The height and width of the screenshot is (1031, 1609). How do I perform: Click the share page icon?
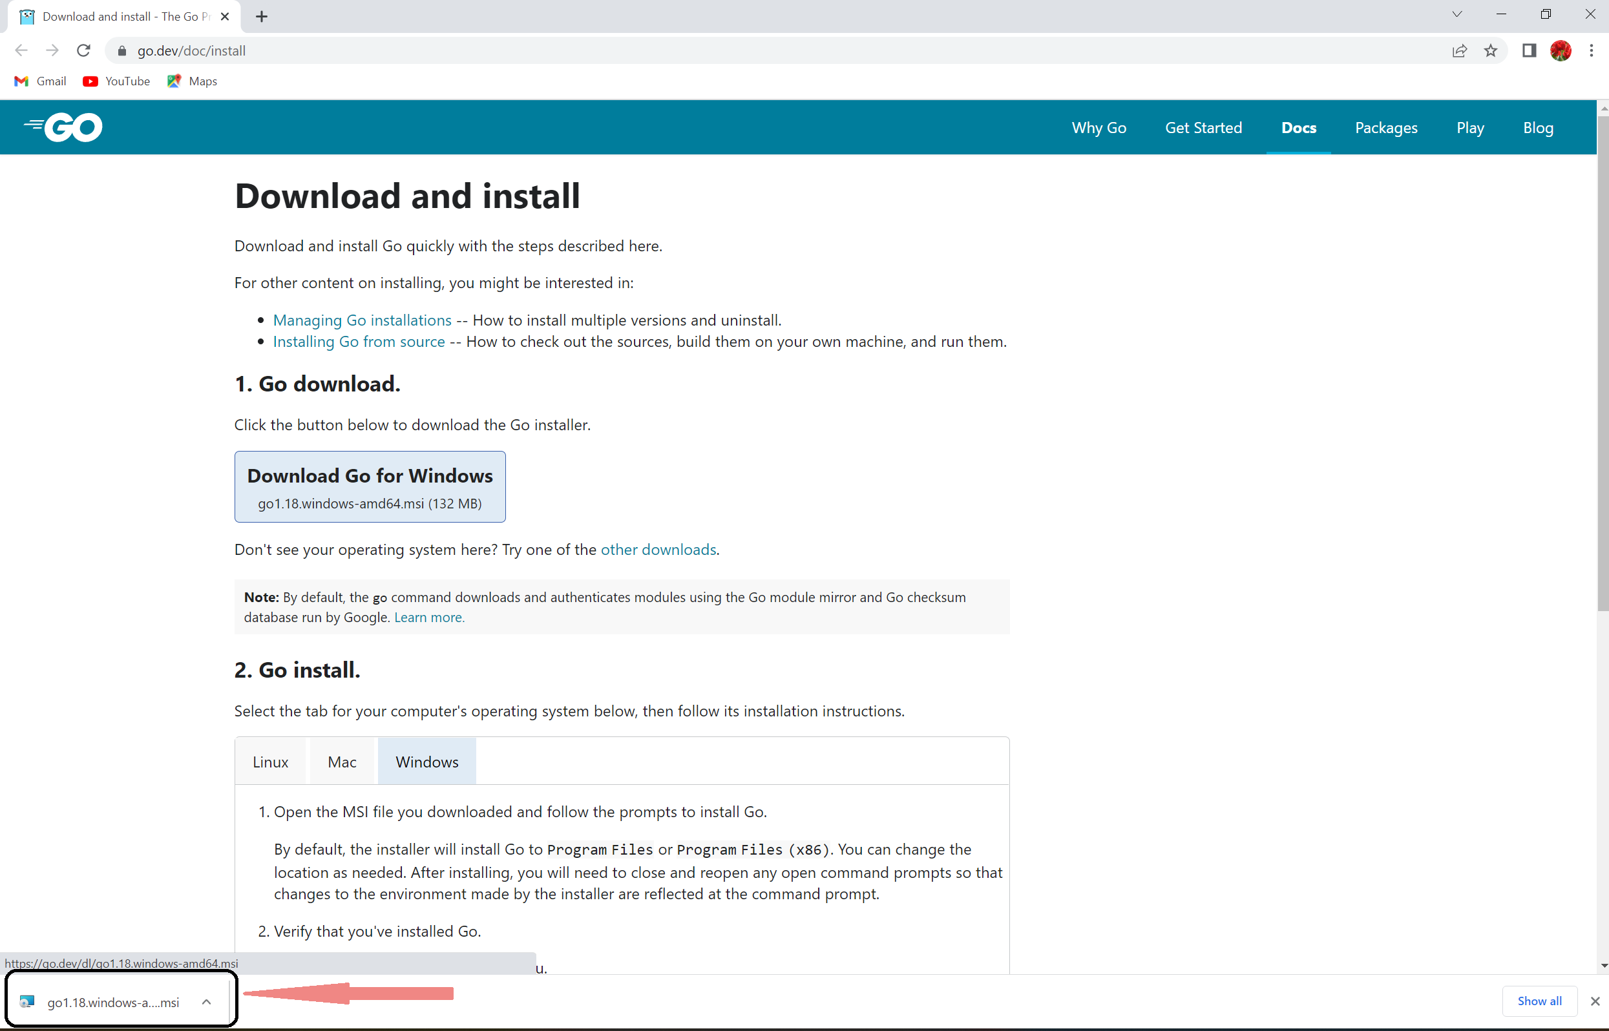1460,51
